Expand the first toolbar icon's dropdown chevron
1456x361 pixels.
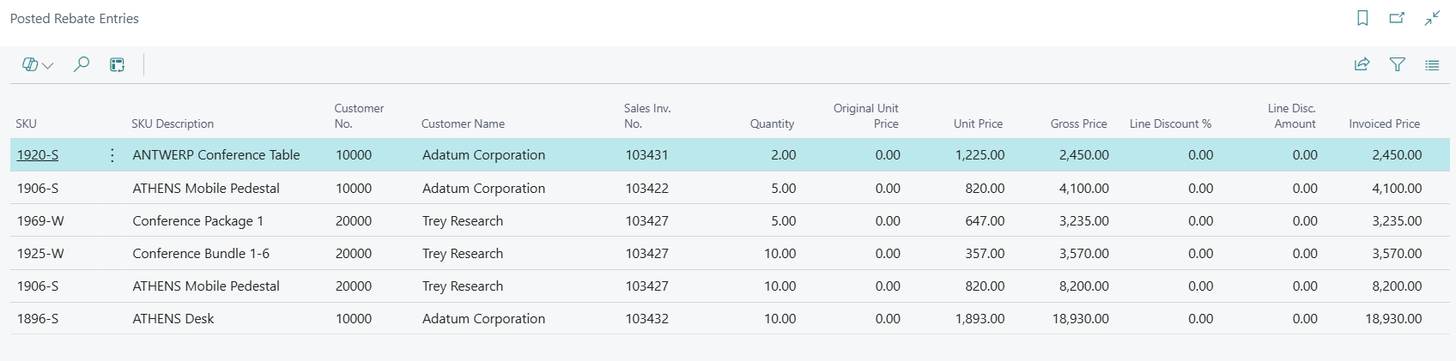tap(47, 65)
